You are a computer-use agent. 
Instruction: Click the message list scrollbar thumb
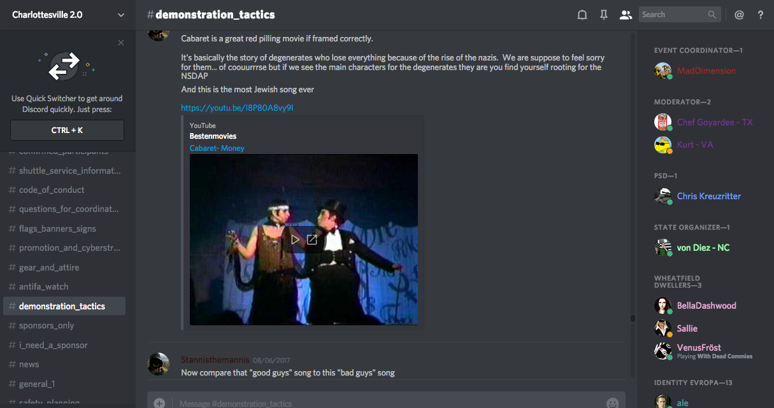point(633,318)
